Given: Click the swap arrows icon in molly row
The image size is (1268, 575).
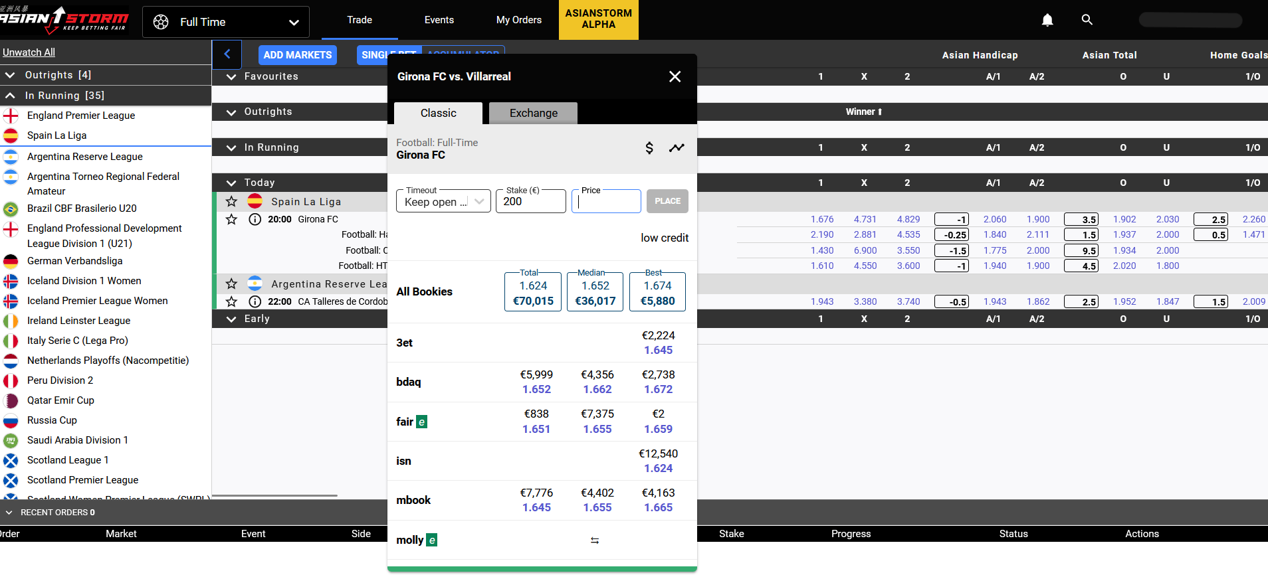Looking at the screenshot, I should (x=595, y=540).
